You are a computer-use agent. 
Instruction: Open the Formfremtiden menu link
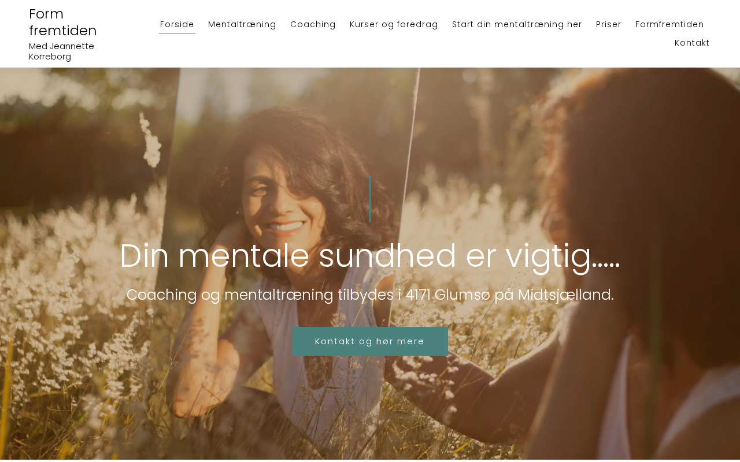(x=669, y=24)
